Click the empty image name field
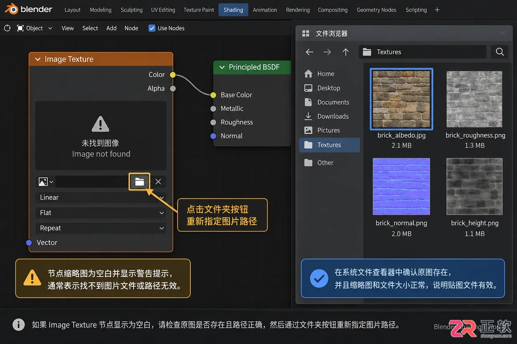517x344 pixels. pos(92,182)
